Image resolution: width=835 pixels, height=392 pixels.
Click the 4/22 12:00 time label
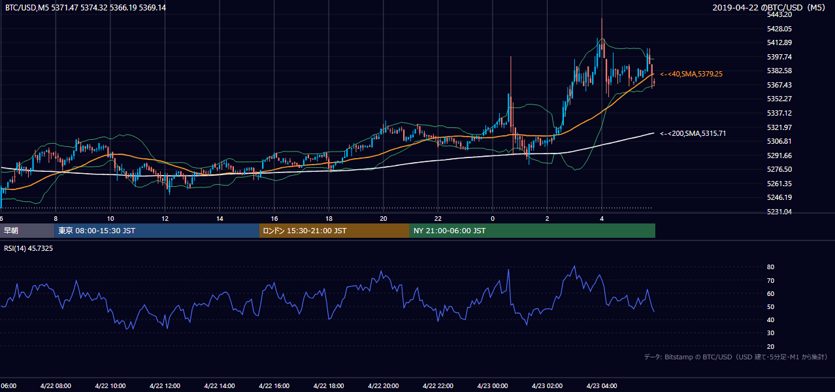pyautogui.click(x=164, y=386)
